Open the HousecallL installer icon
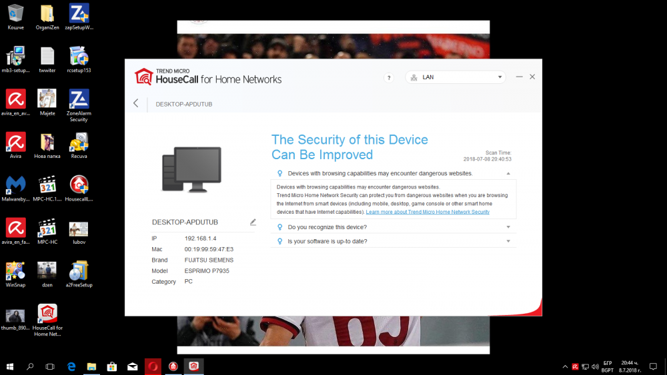667x375 pixels. pos(79,188)
